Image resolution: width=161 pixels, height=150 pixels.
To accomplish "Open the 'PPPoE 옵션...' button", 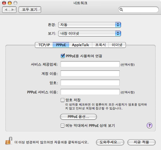I will (x=78, y=117).
